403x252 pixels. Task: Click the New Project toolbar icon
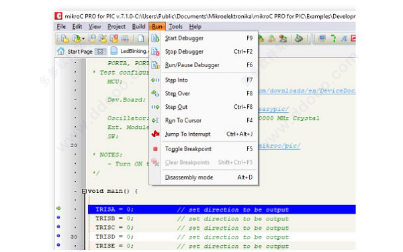pos(64,38)
